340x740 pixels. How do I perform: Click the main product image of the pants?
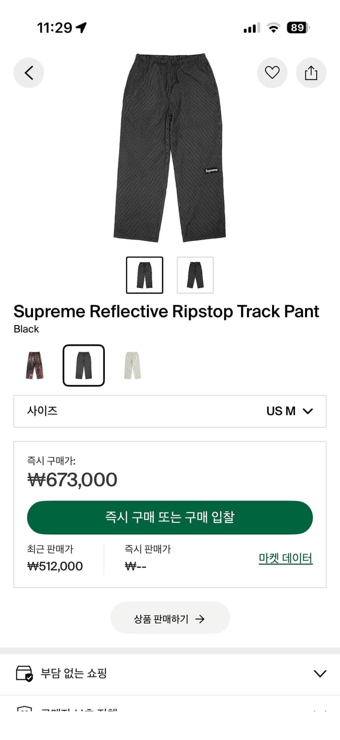(x=170, y=148)
